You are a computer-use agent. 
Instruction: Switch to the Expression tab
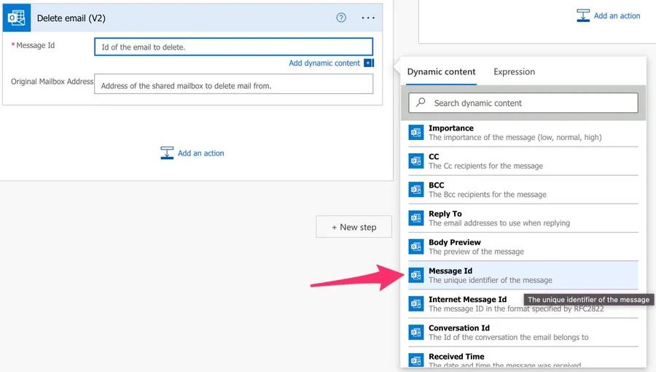(x=514, y=71)
